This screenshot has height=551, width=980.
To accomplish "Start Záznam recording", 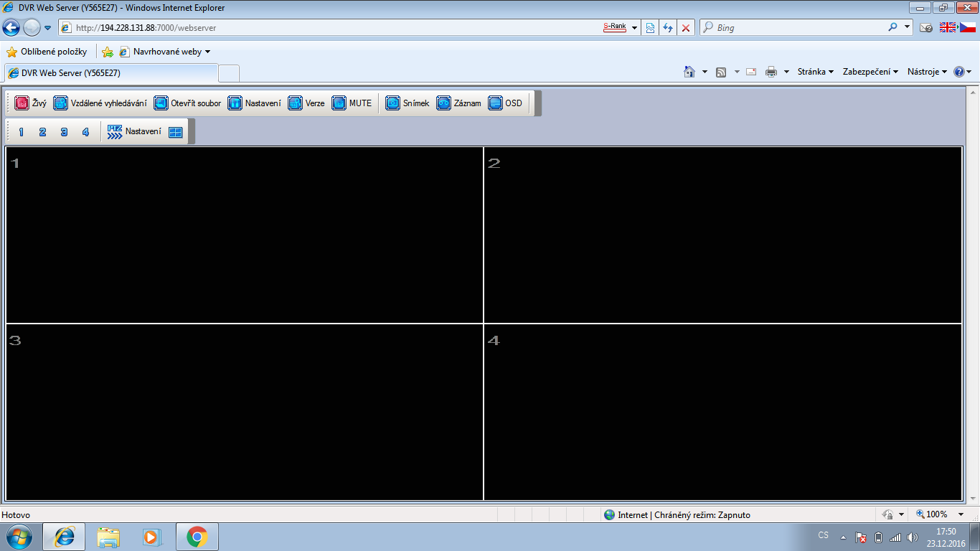I will [x=459, y=103].
